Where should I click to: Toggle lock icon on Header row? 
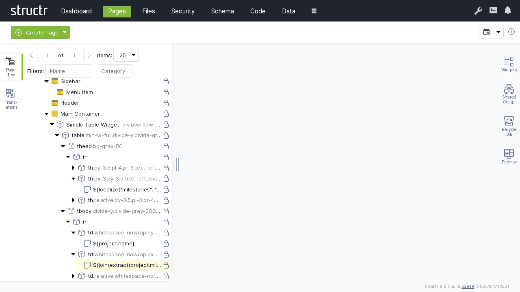pos(166,103)
